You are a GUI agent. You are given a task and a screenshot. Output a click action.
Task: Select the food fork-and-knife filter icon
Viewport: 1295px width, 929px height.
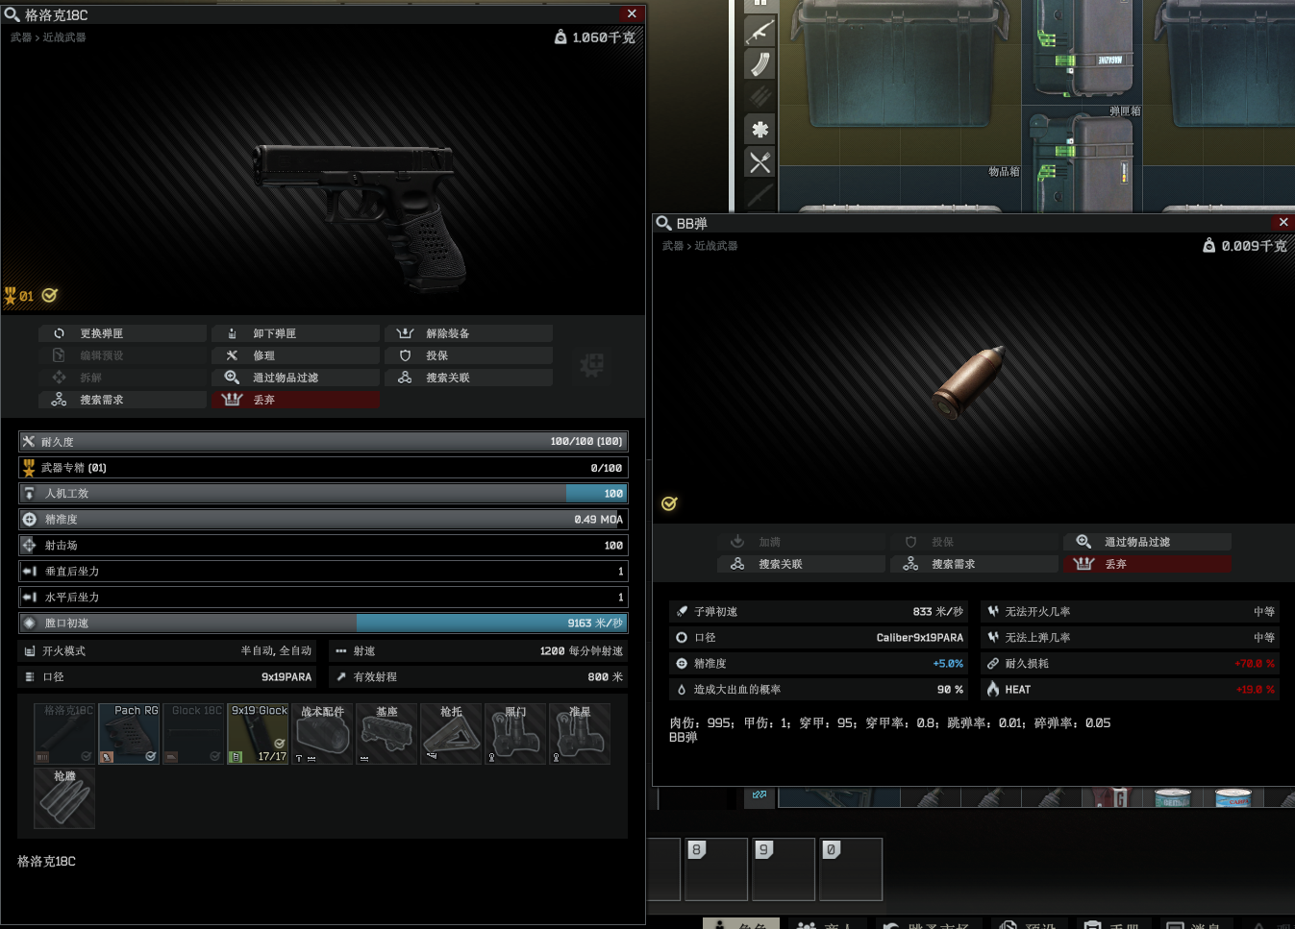pyautogui.click(x=760, y=162)
